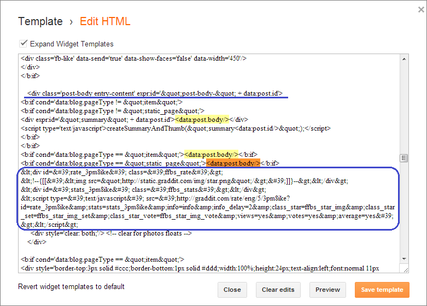427x306 pixels.
Task: Click the Preview button
Action: [327, 290]
